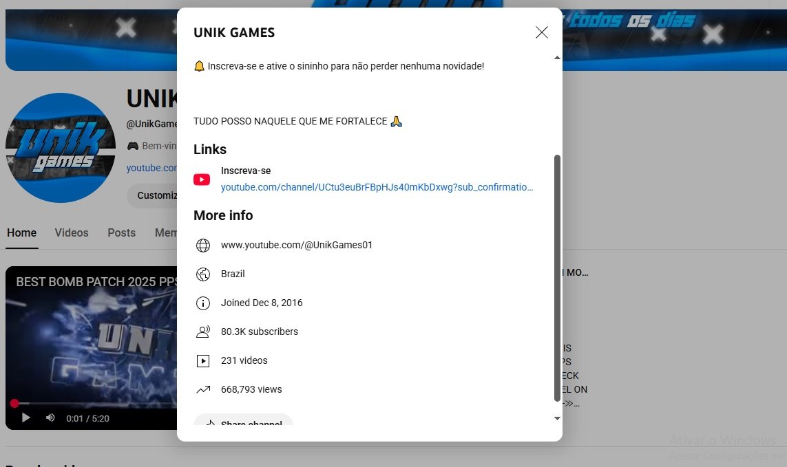Image resolution: width=787 pixels, height=467 pixels.
Task: Select the www.youtube.com/@UnikGames01 text
Action: [x=297, y=245]
